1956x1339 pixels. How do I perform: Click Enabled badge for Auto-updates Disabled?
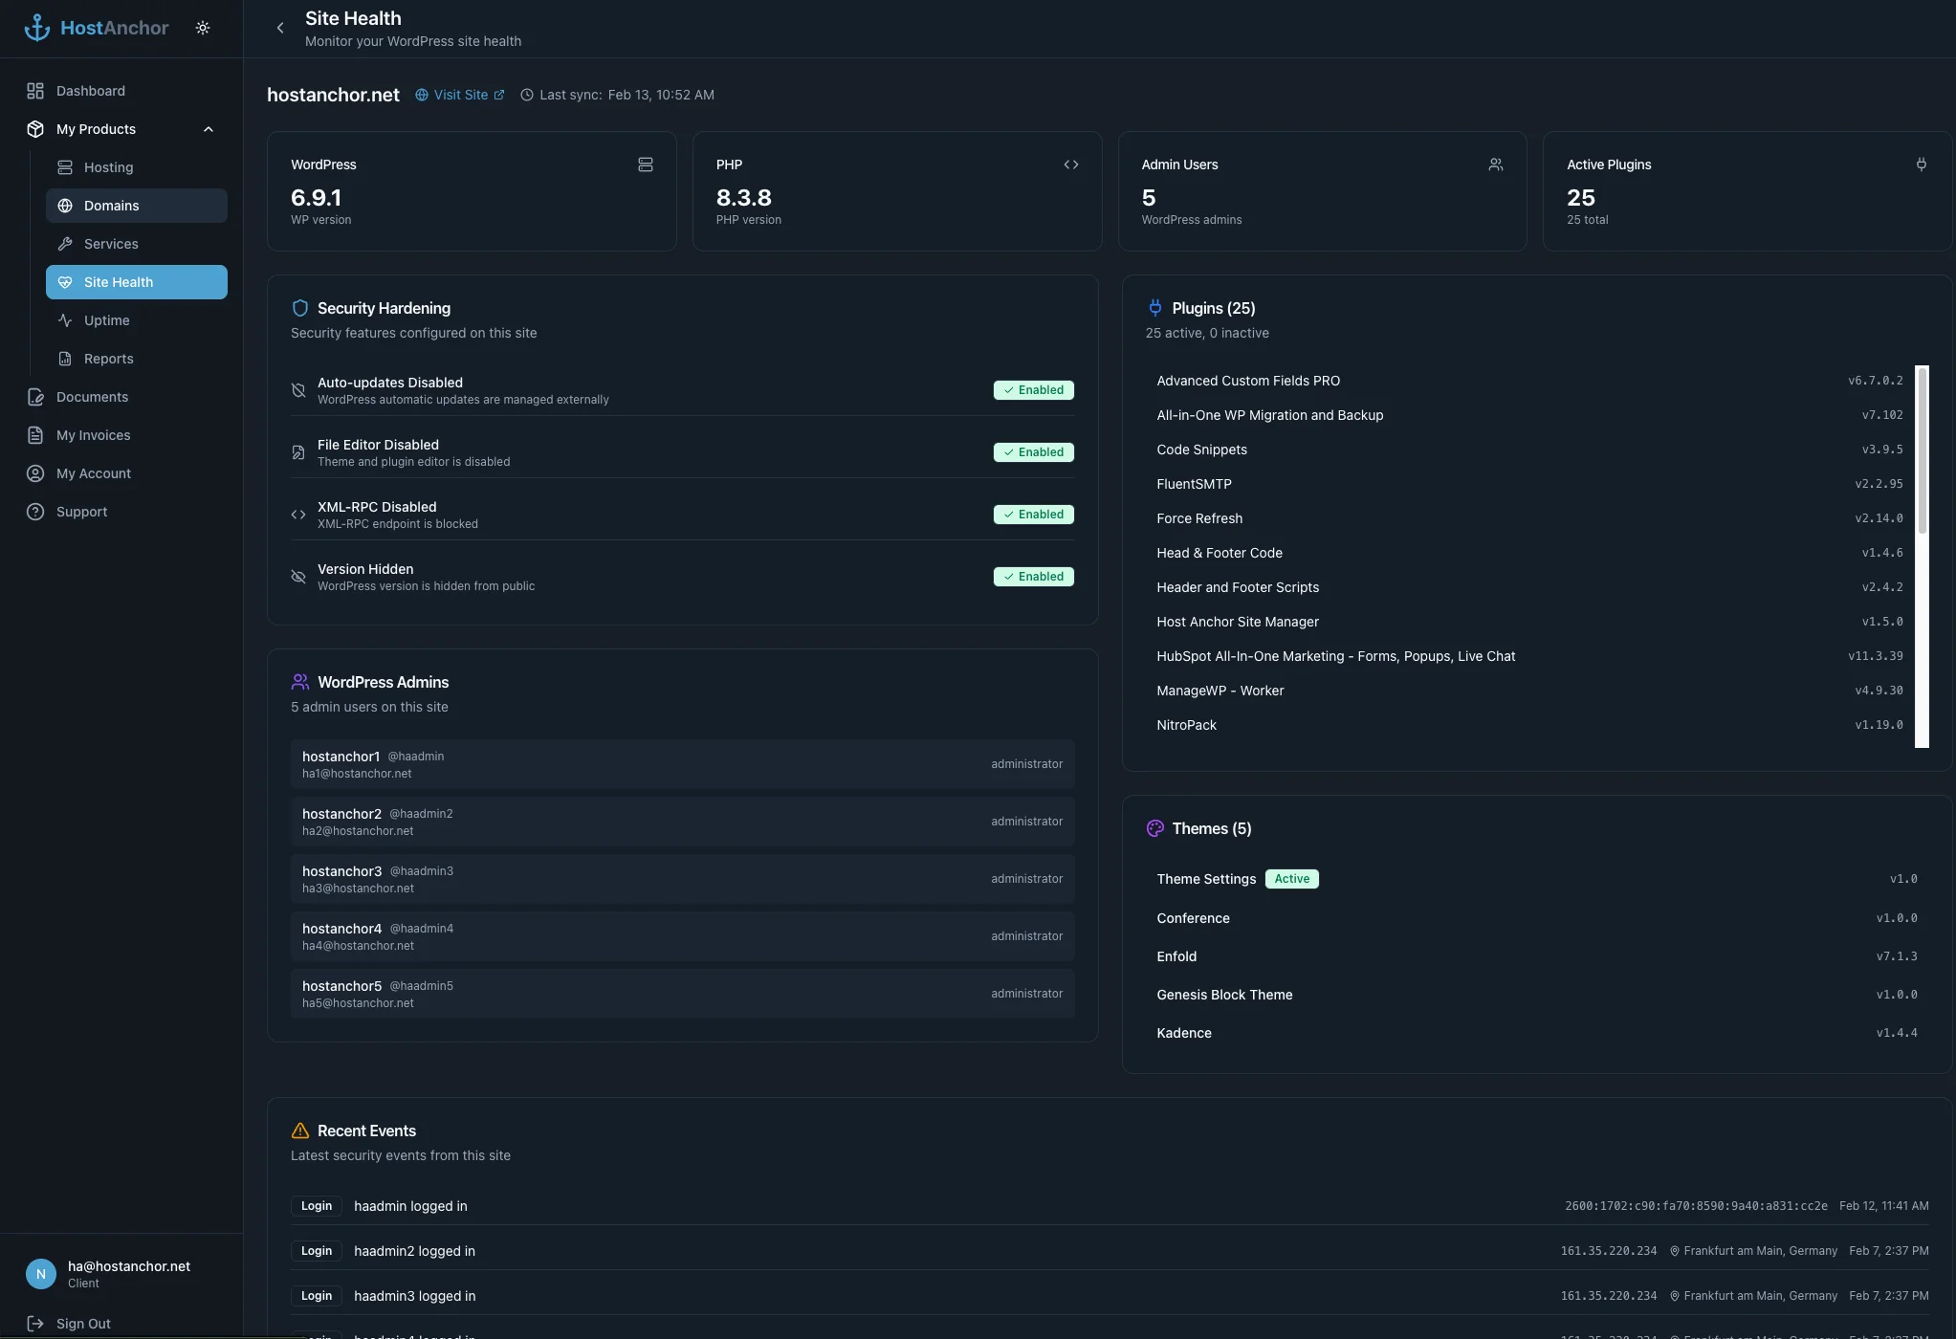pos(1034,390)
